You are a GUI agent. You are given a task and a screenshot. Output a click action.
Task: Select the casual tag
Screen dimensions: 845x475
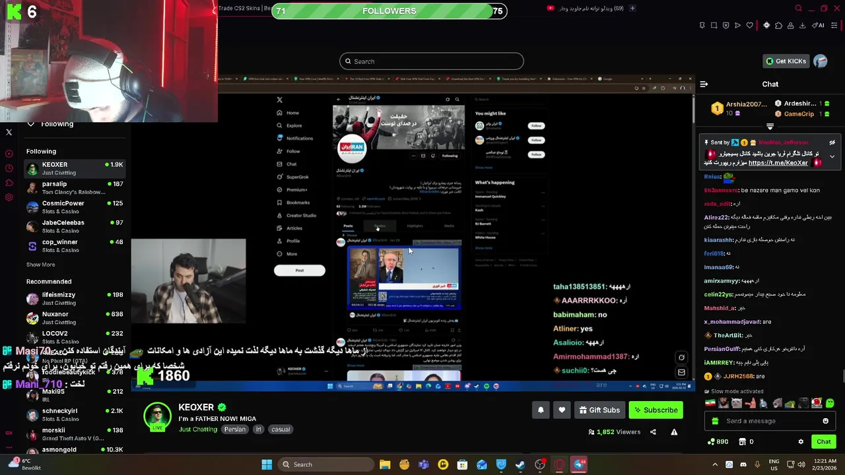280,429
